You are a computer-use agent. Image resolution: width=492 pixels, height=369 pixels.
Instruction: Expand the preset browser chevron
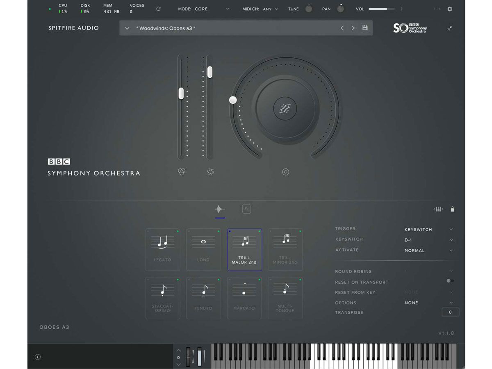(x=127, y=28)
